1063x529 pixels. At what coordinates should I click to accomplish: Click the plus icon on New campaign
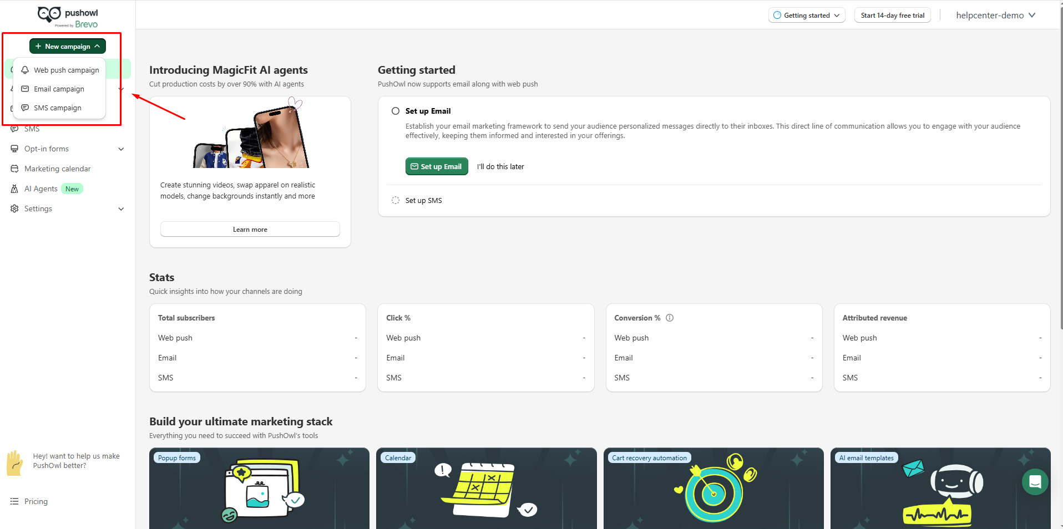[38, 46]
